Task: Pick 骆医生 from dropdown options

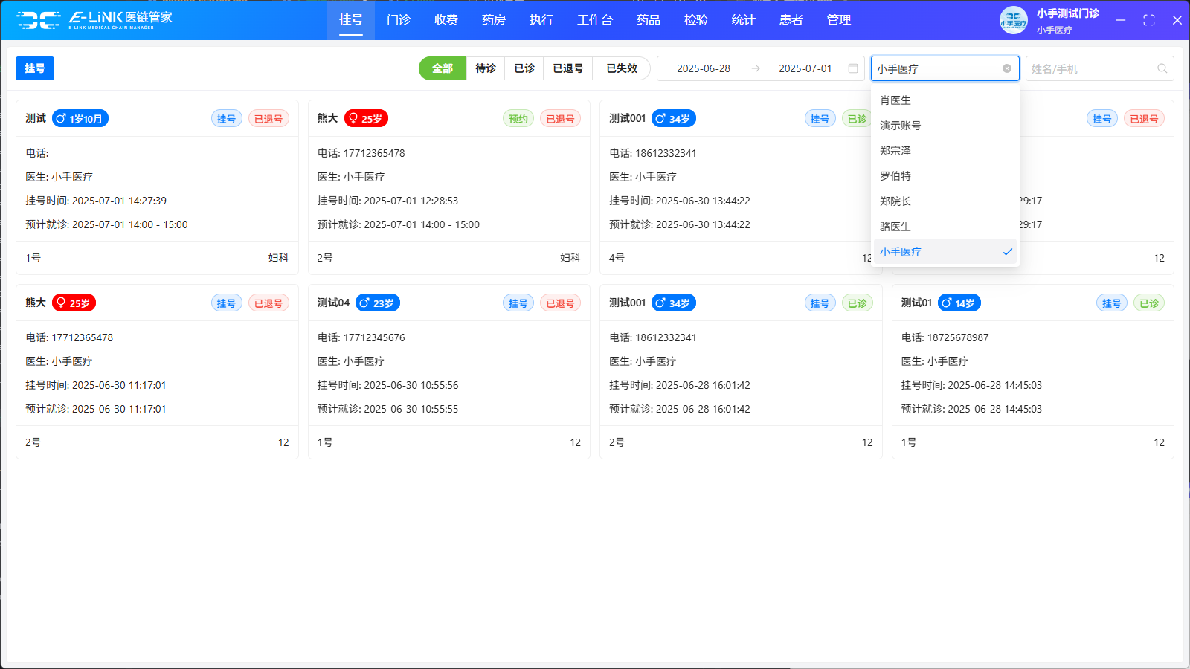Action: (895, 227)
